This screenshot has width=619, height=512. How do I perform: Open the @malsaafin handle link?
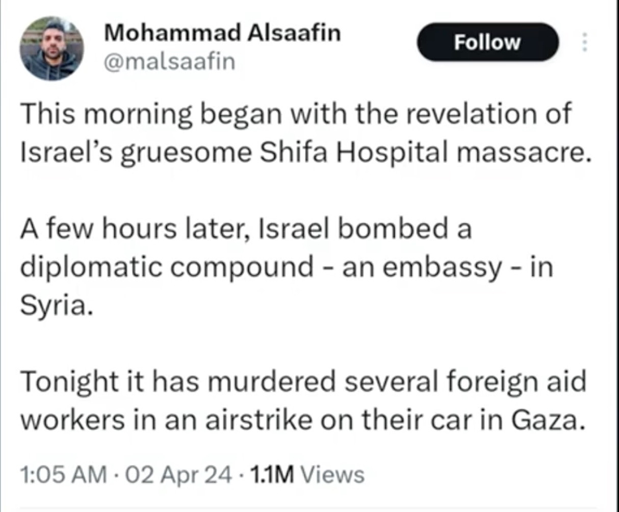pyautogui.click(x=169, y=62)
